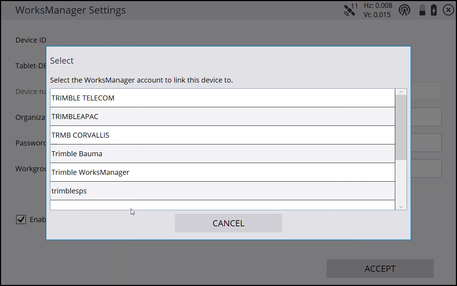Open the satellite status icon showing 11
The image size is (457, 286).
tap(351, 10)
